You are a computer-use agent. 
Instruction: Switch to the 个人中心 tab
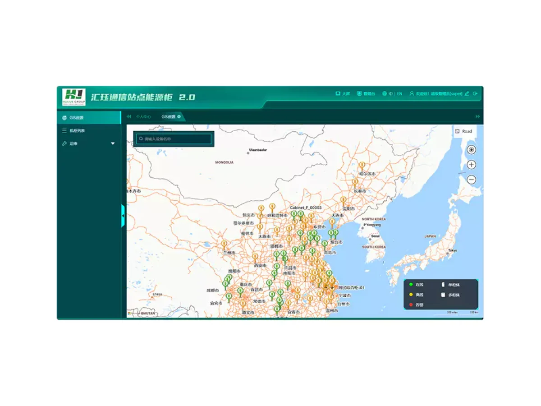pyautogui.click(x=143, y=117)
